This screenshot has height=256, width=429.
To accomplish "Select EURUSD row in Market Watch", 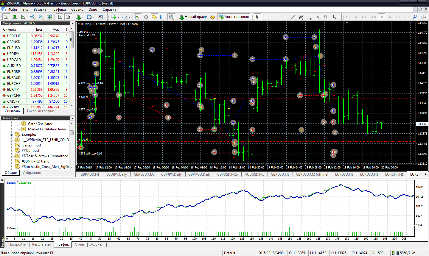I will [x=14, y=48].
